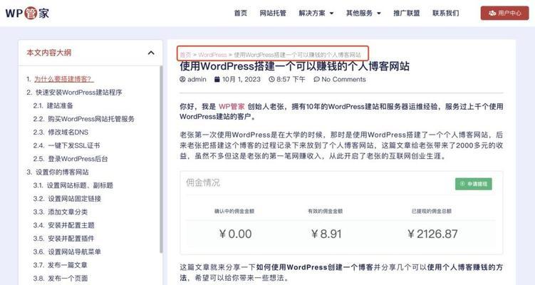This screenshot has width=535, height=285.
Task: Jump to outline item 为什么要搭建博客?
Action: point(64,79)
